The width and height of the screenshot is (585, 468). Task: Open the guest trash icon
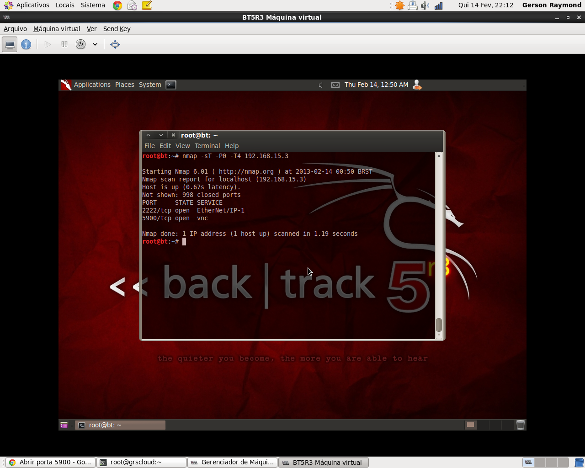520,425
